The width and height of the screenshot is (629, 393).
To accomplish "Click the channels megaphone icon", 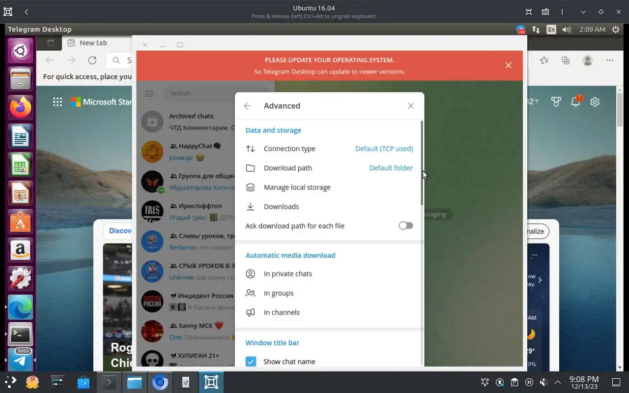I will [x=250, y=312].
